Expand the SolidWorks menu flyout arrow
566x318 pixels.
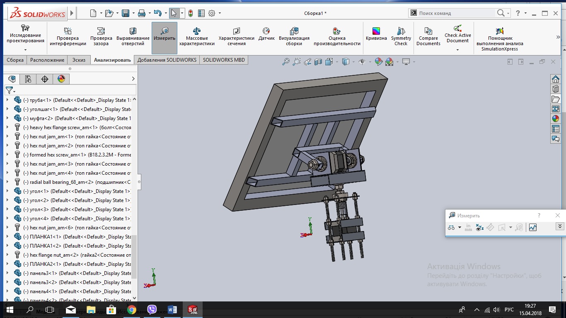tap(72, 13)
